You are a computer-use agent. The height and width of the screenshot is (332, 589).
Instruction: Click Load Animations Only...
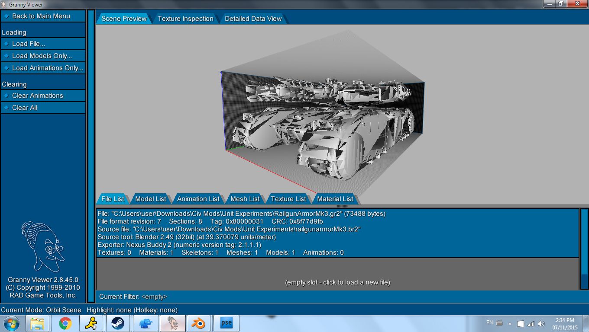tap(43, 68)
